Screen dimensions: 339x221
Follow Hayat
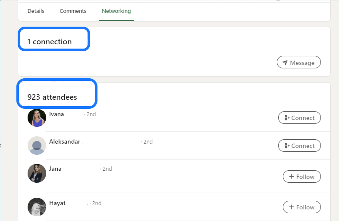click(x=301, y=207)
